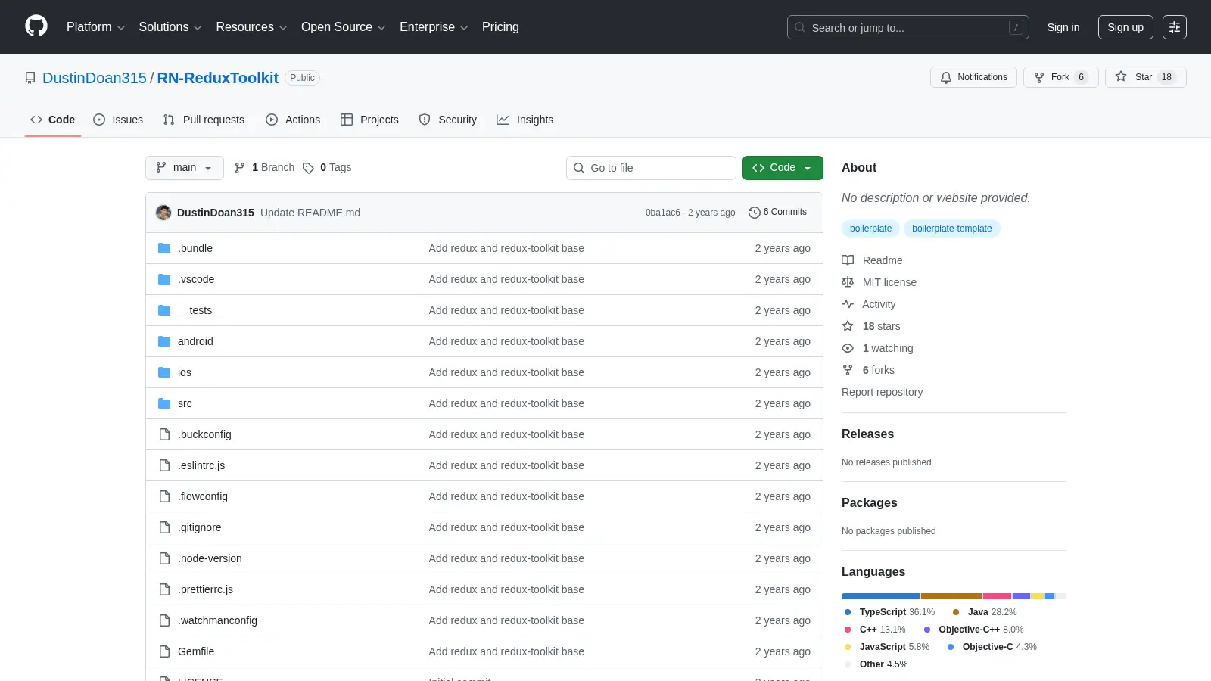1211x681 pixels.
Task: Open the __tests__ folder
Action: [x=201, y=310]
